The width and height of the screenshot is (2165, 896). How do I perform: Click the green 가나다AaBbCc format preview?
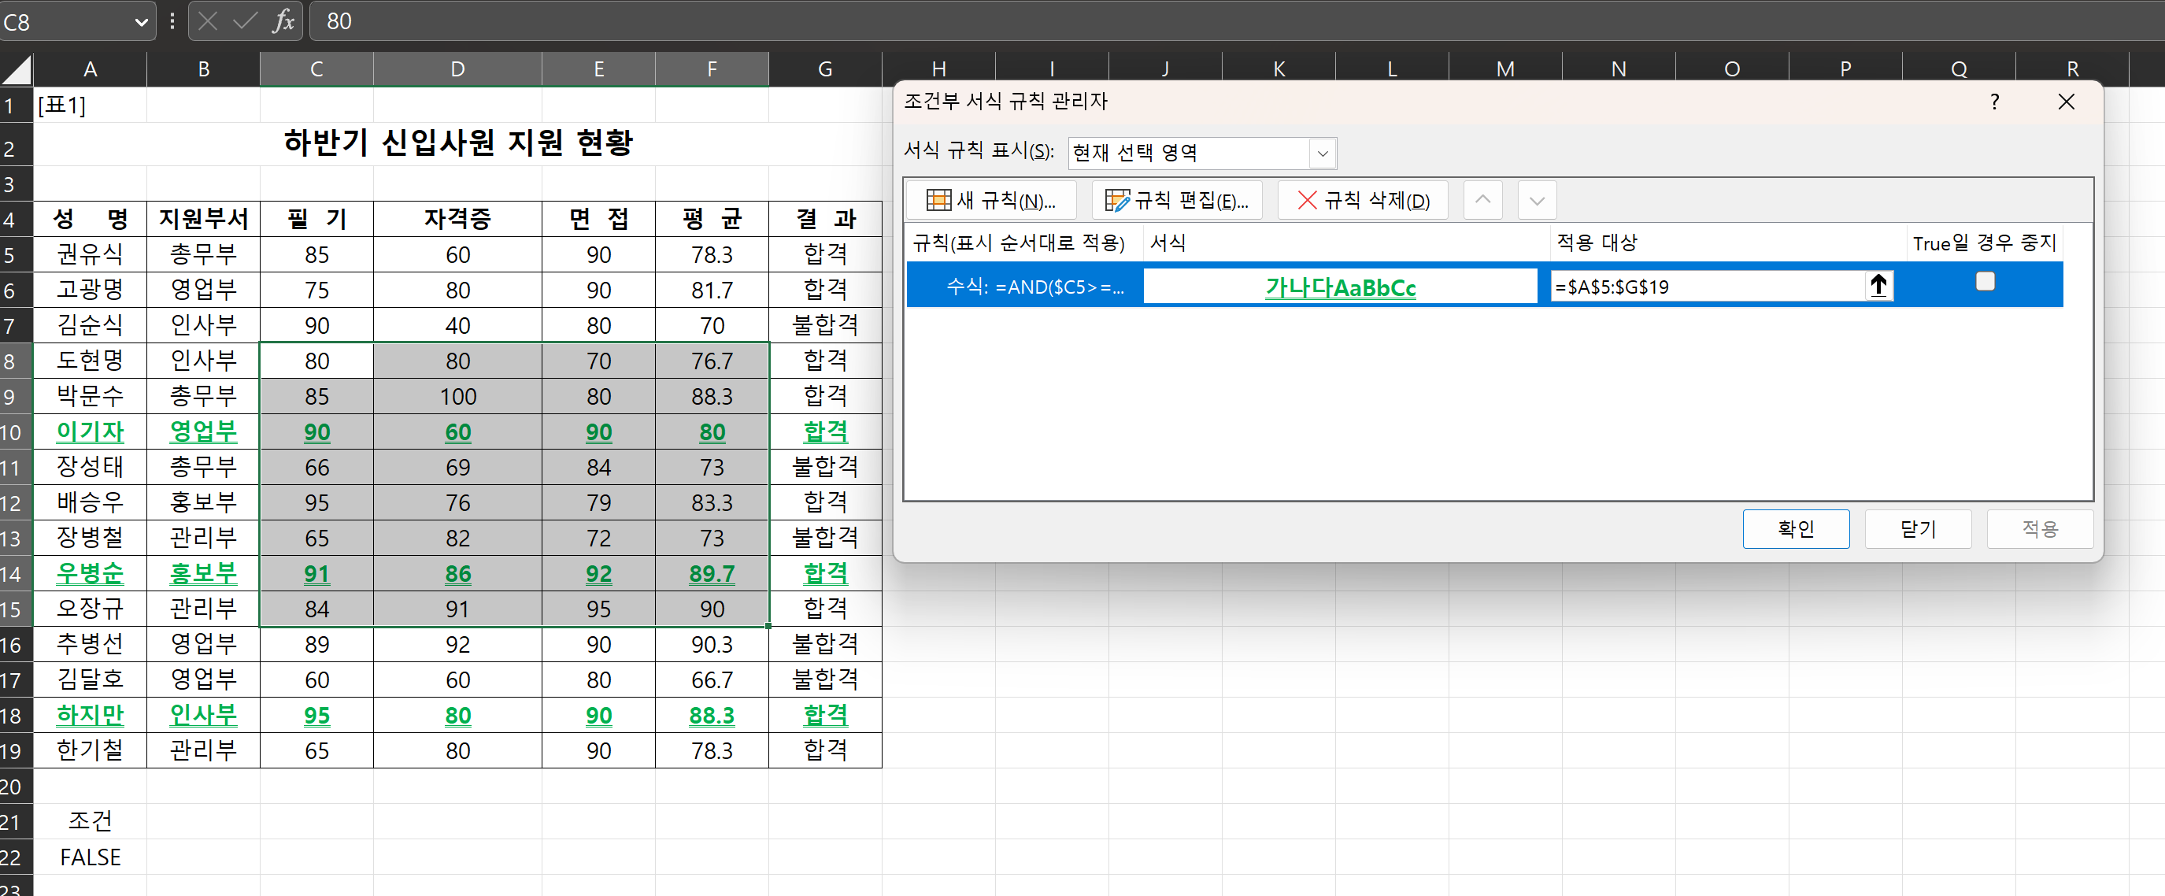(1340, 287)
